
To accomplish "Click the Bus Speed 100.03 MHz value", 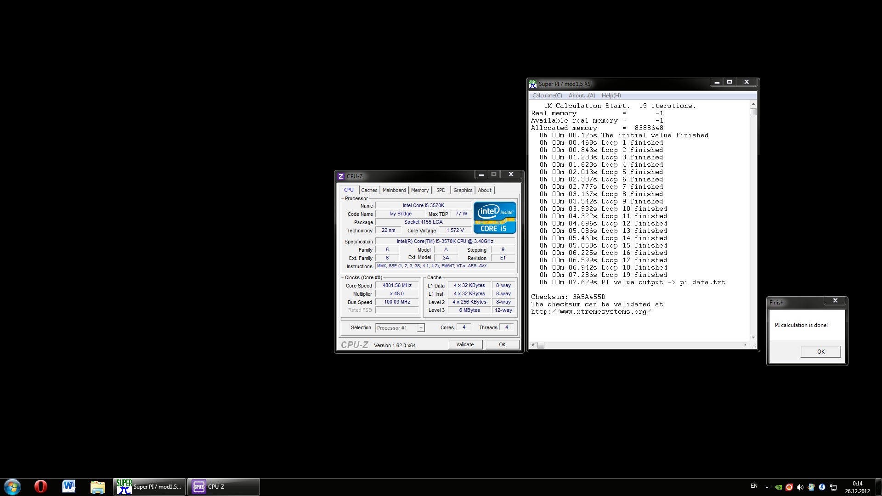I will [x=397, y=302].
